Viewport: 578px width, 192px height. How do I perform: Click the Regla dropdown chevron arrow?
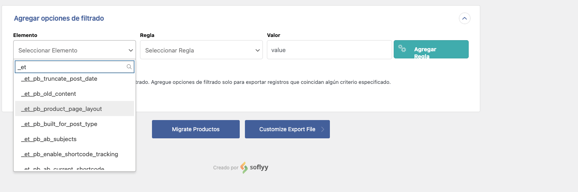point(257,50)
